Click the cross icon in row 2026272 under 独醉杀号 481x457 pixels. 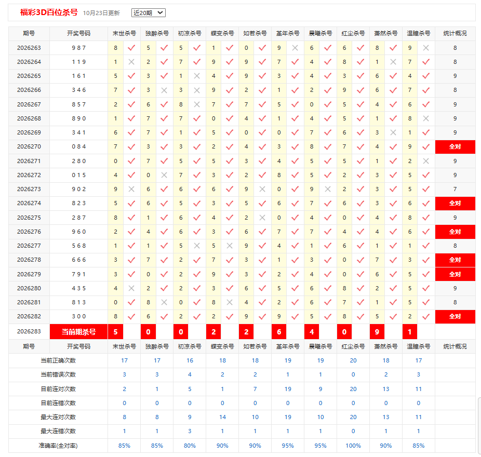164,175
